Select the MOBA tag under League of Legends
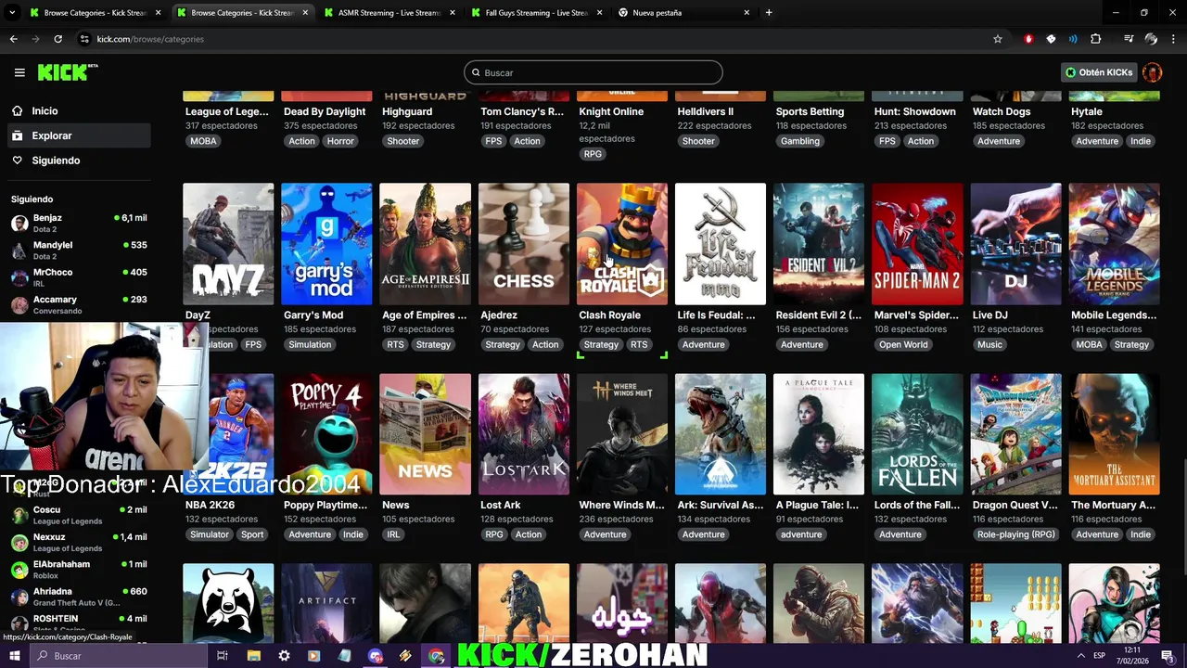 [203, 141]
